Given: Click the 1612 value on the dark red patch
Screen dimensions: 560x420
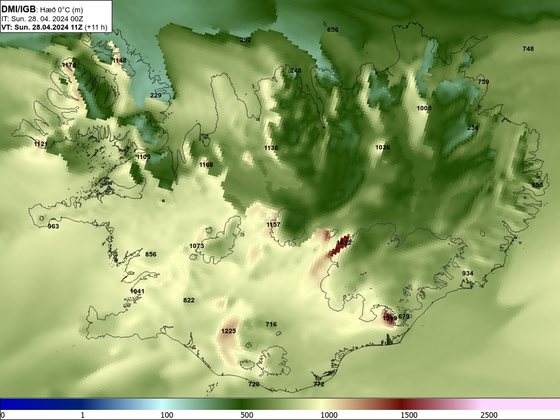Looking at the screenshot, I should coord(344,242).
